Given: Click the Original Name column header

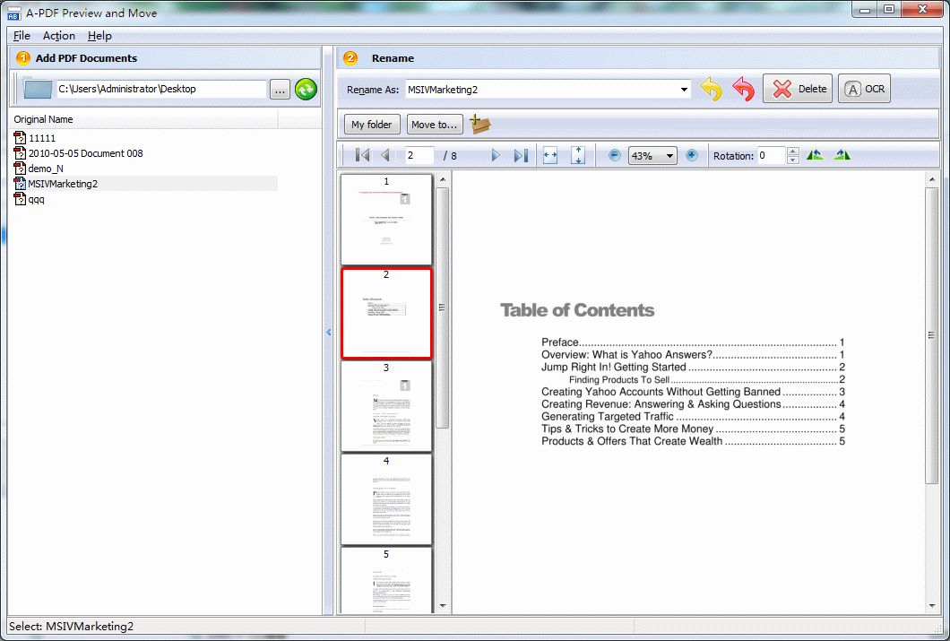Looking at the screenshot, I should pyautogui.click(x=144, y=119).
